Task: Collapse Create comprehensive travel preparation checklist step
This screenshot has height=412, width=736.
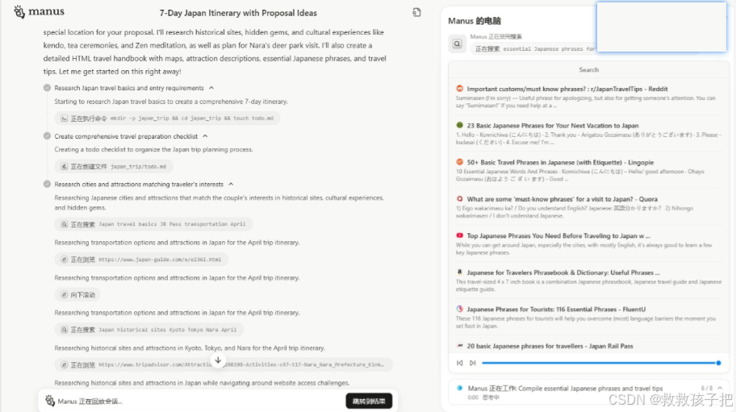Action: pos(205,136)
